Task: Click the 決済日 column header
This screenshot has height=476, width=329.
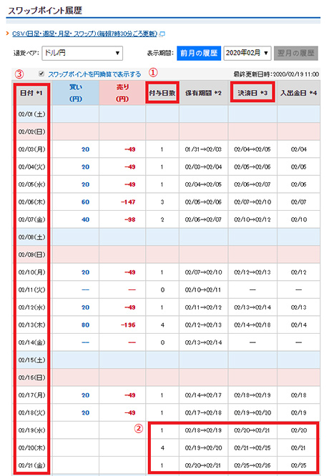Action: [252, 93]
